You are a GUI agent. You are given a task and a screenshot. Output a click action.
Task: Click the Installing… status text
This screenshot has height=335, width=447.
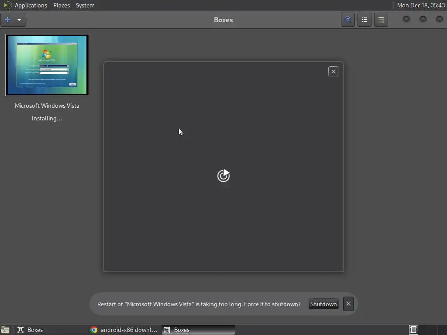(47, 118)
